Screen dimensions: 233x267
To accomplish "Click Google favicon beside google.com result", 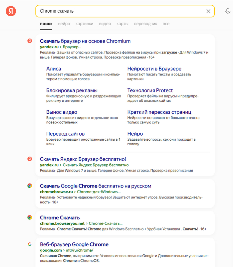I will coord(30,244).
